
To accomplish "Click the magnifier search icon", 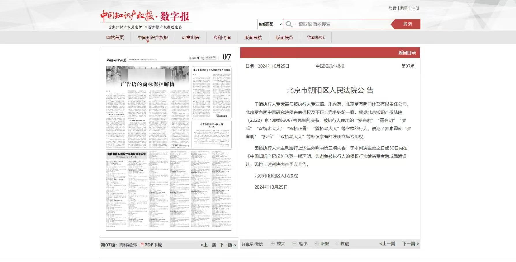I will 289,24.
